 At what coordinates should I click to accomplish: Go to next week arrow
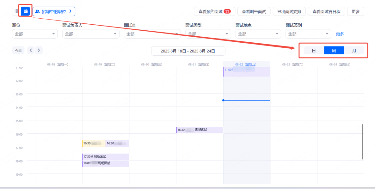(39, 50)
